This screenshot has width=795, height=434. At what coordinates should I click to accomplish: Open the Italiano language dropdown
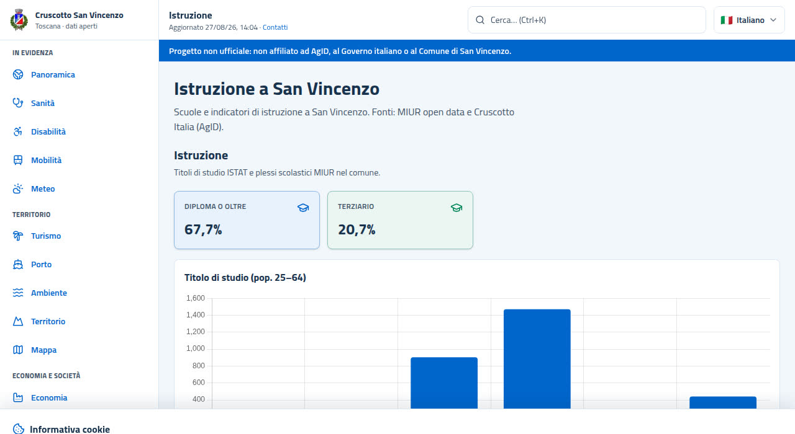pos(749,20)
